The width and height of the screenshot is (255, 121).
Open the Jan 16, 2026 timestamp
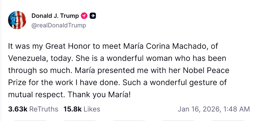point(213,109)
